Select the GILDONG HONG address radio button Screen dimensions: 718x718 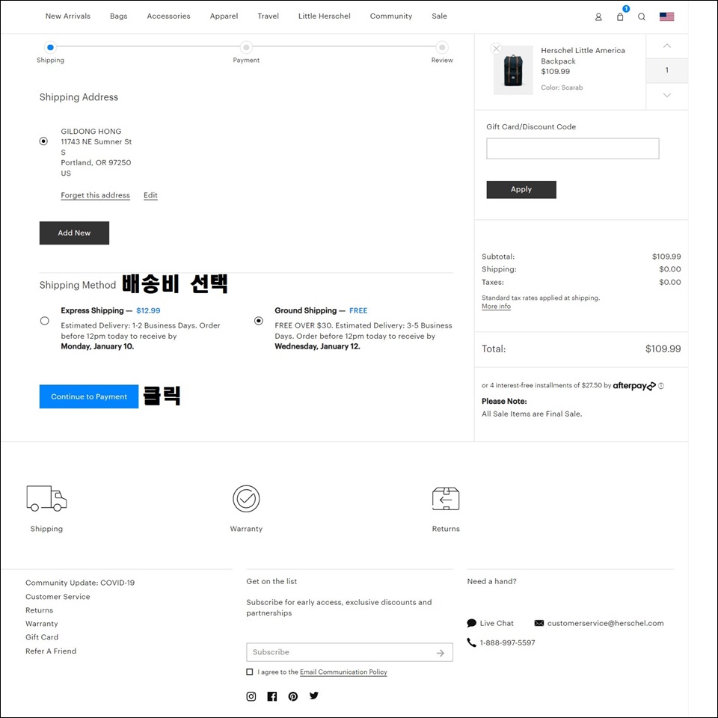[x=43, y=141]
